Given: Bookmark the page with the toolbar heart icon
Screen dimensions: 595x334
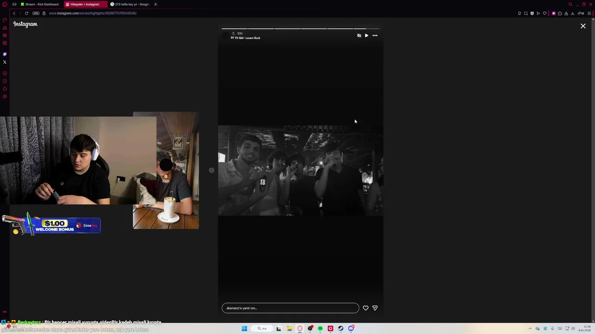Looking at the screenshot, I should point(545,13).
